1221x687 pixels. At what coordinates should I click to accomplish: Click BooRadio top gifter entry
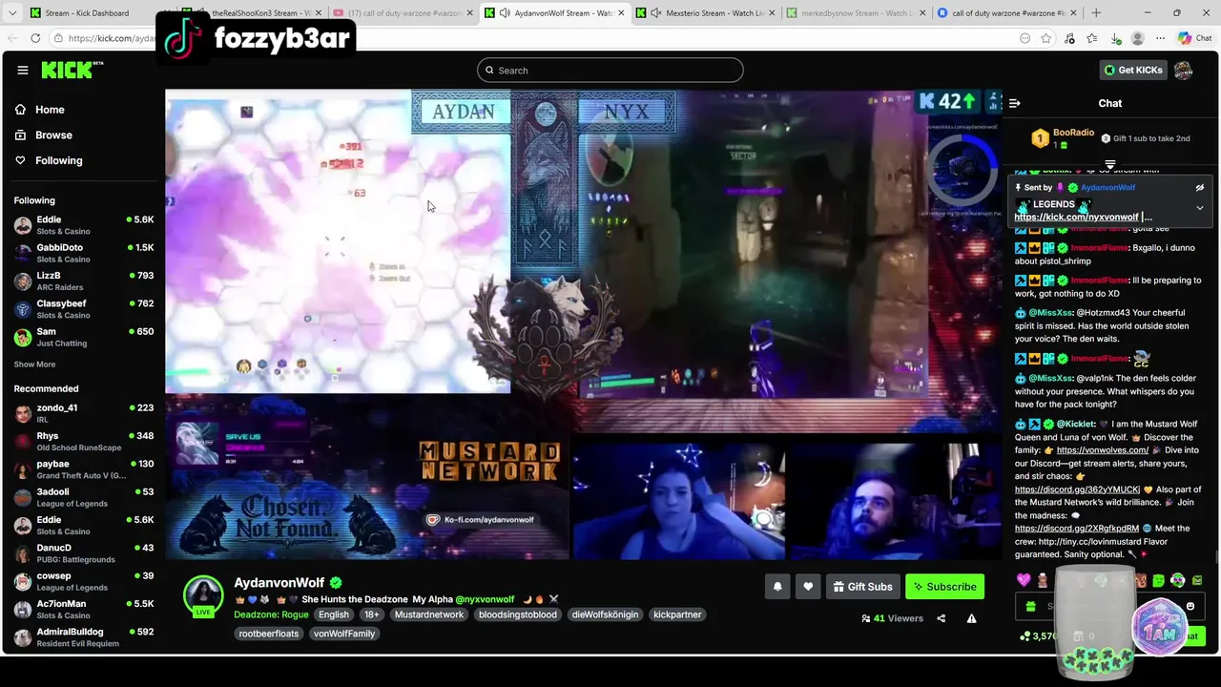tap(1062, 138)
